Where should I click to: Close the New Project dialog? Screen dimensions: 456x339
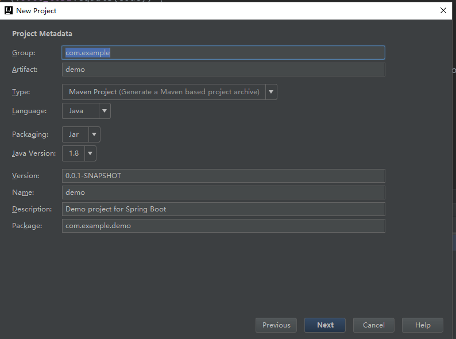pos(443,10)
